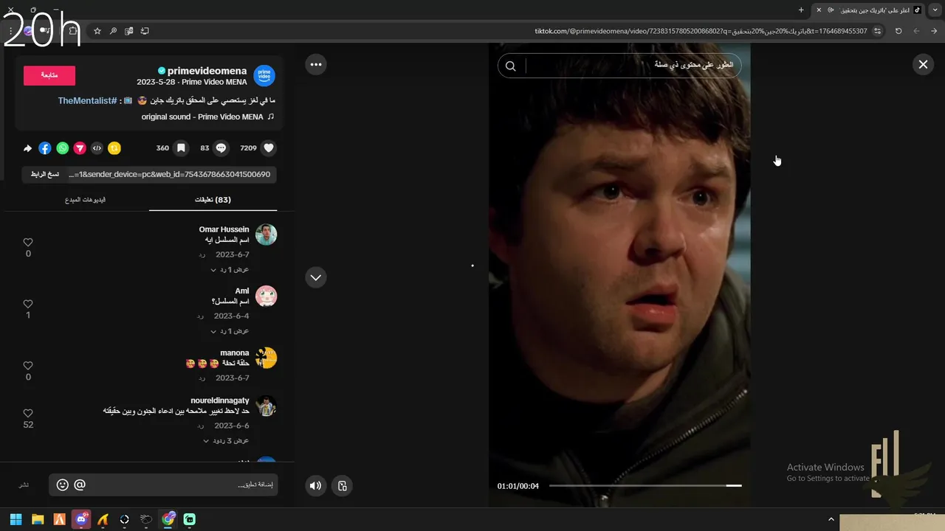The height and width of the screenshot is (531, 945).
Task: Select the TikTok browser tab
Action: tap(869, 10)
